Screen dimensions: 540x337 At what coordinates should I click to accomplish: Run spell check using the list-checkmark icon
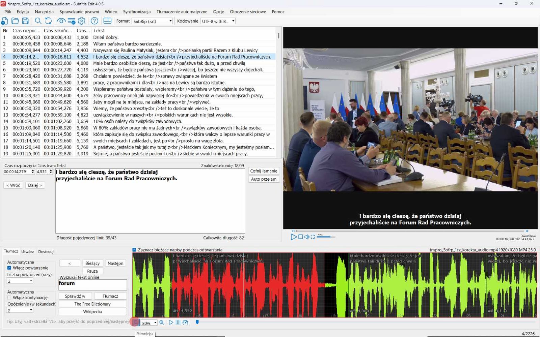click(x=72, y=21)
